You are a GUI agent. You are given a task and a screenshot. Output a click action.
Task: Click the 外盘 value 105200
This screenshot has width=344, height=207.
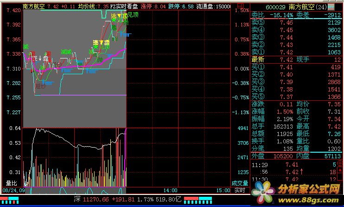[283, 156]
